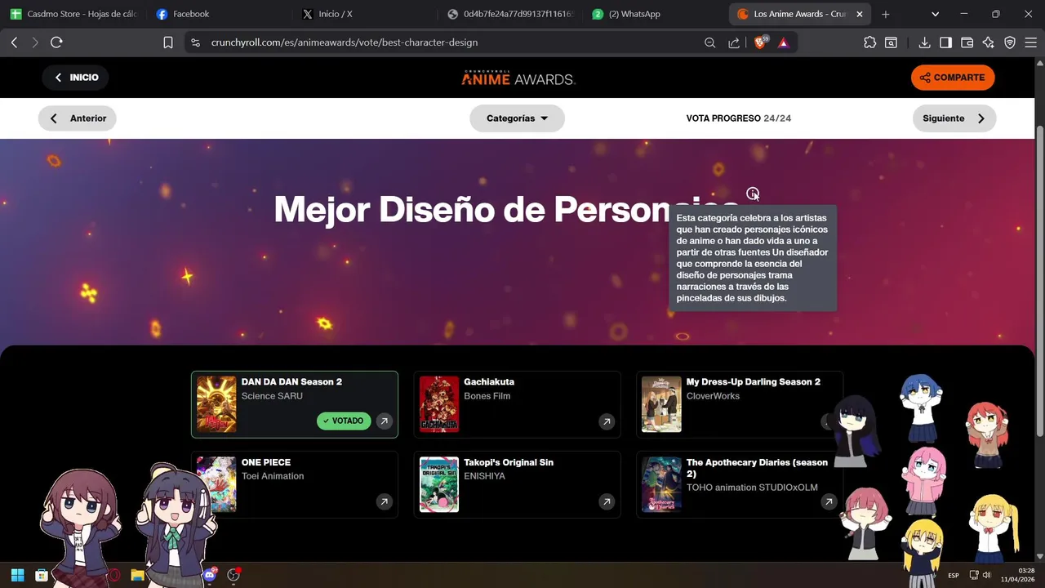Go to the Siguiente category
1045x588 pixels.
(954, 118)
